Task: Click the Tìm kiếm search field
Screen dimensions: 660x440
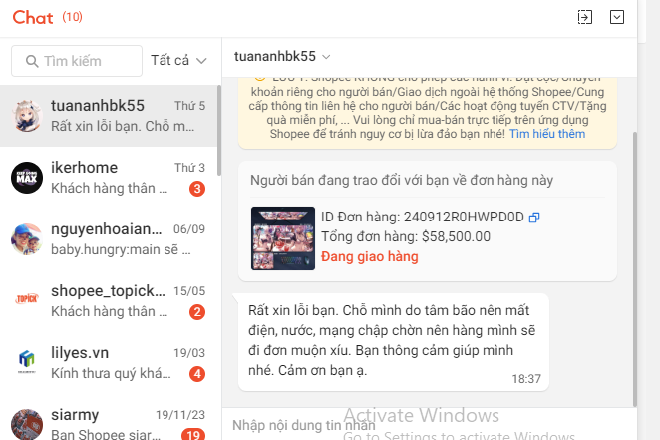Action: click(77, 61)
